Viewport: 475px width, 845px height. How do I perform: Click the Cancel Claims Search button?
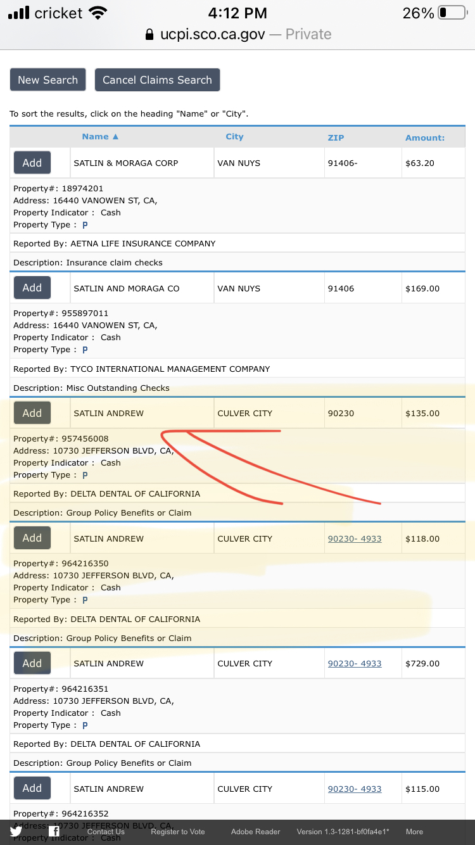click(x=157, y=80)
